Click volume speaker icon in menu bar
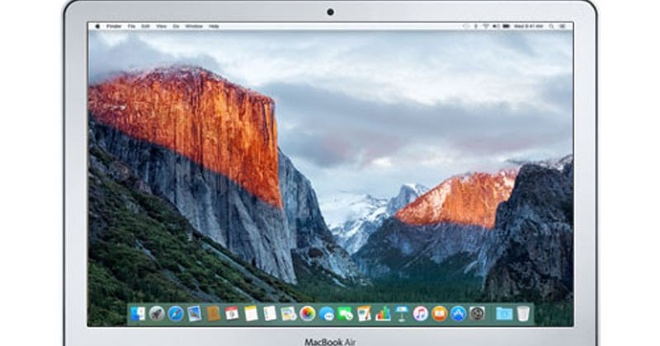 pos(496,26)
